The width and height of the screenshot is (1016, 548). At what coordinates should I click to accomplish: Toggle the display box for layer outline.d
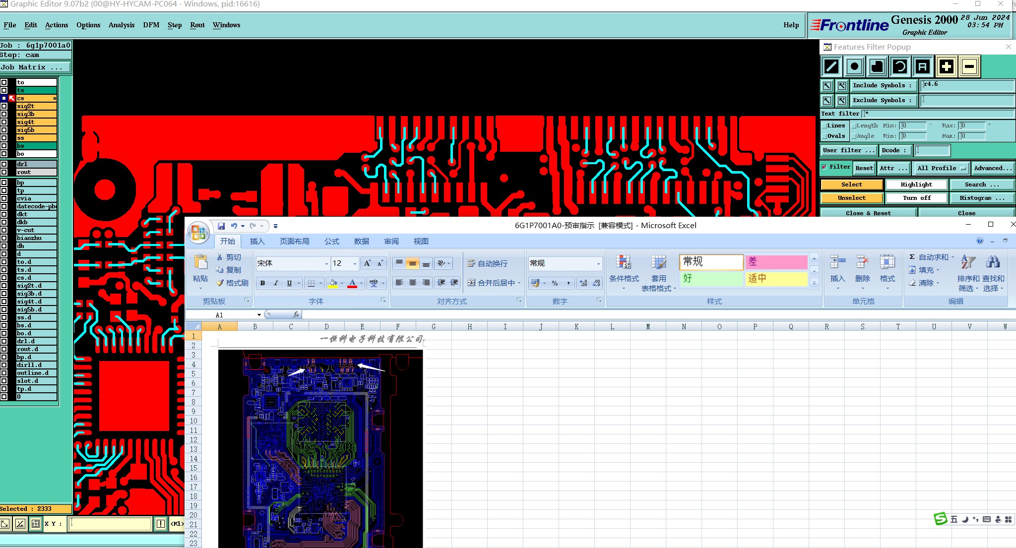pos(4,373)
